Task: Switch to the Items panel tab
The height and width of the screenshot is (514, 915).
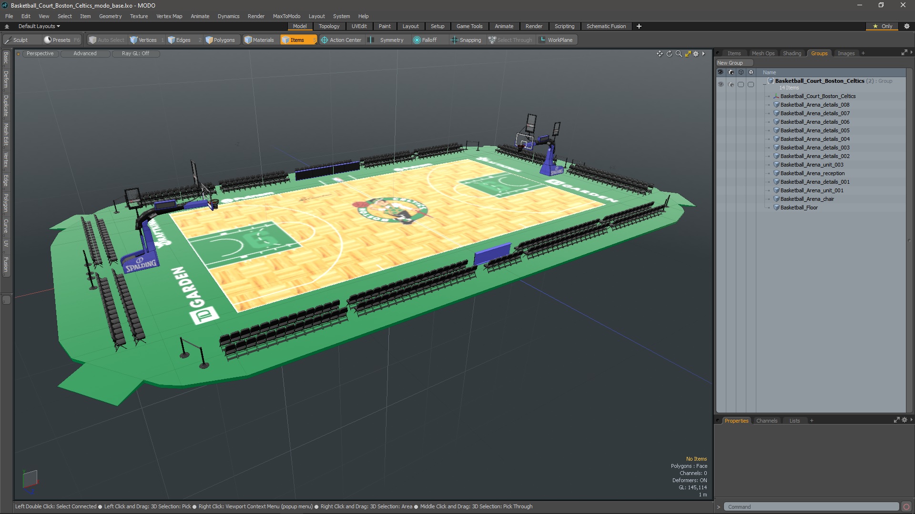Action: (734, 53)
